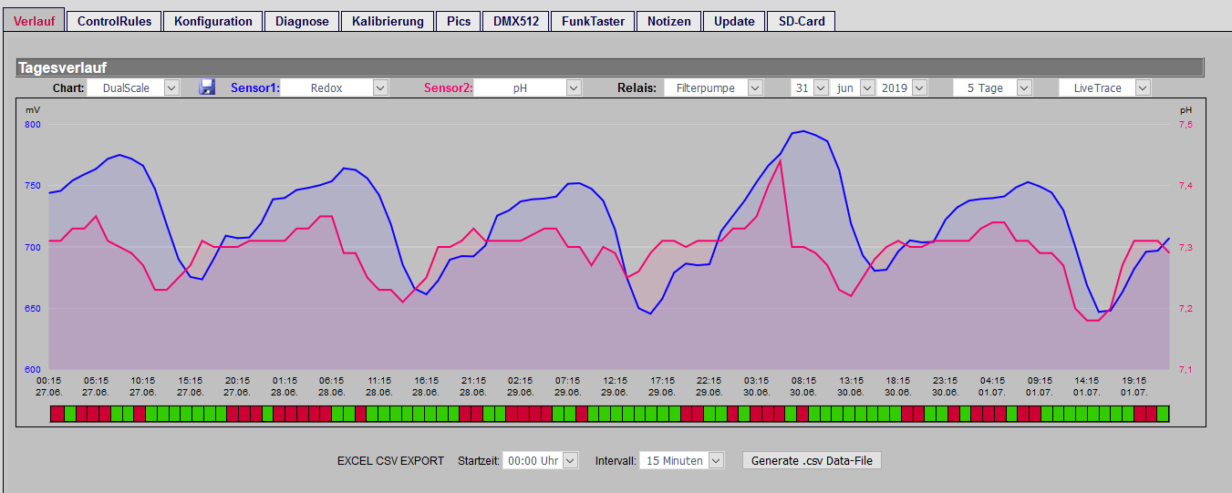This screenshot has height=493, width=1232.
Task: Expand the 5 Tage range dropdown
Action: (x=992, y=87)
